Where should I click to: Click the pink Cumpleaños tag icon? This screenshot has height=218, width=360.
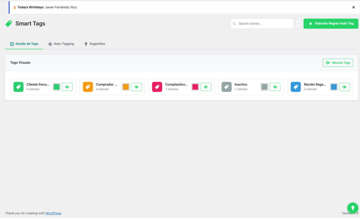click(x=157, y=87)
